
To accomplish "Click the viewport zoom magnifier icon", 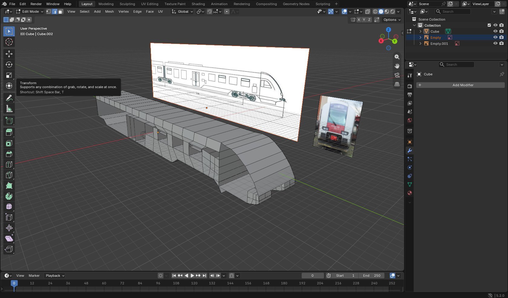I will click(397, 57).
